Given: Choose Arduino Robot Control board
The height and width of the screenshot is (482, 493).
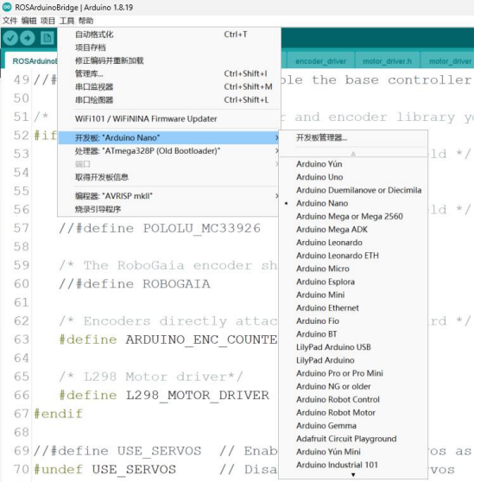Looking at the screenshot, I should point(353,400).
